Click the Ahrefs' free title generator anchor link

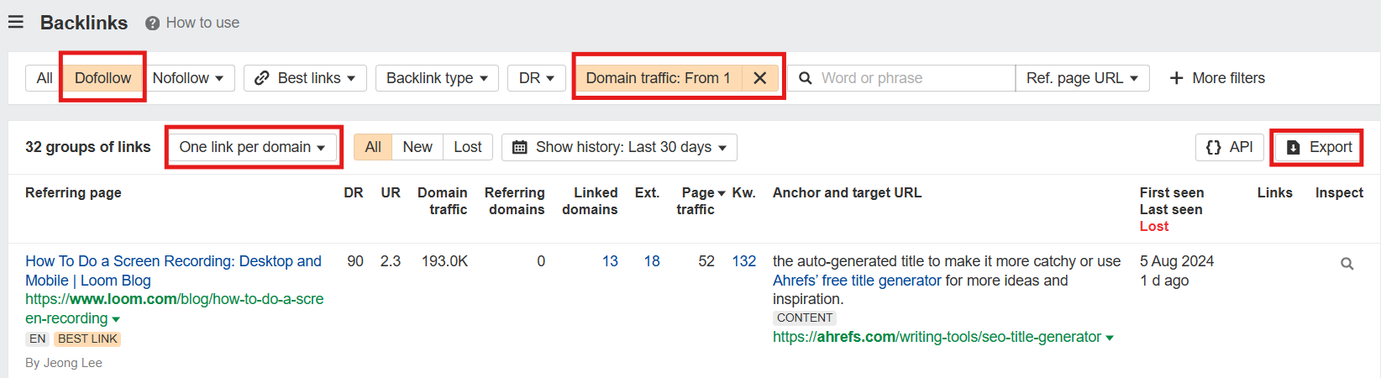click(x=857, y=281)
